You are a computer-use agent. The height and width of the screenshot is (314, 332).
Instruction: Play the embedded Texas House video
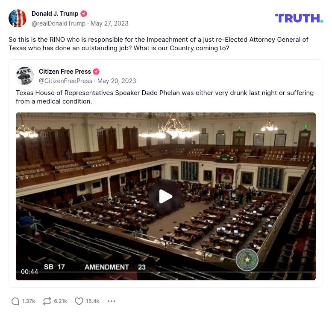pyautogui.click(x=166, y=196)
